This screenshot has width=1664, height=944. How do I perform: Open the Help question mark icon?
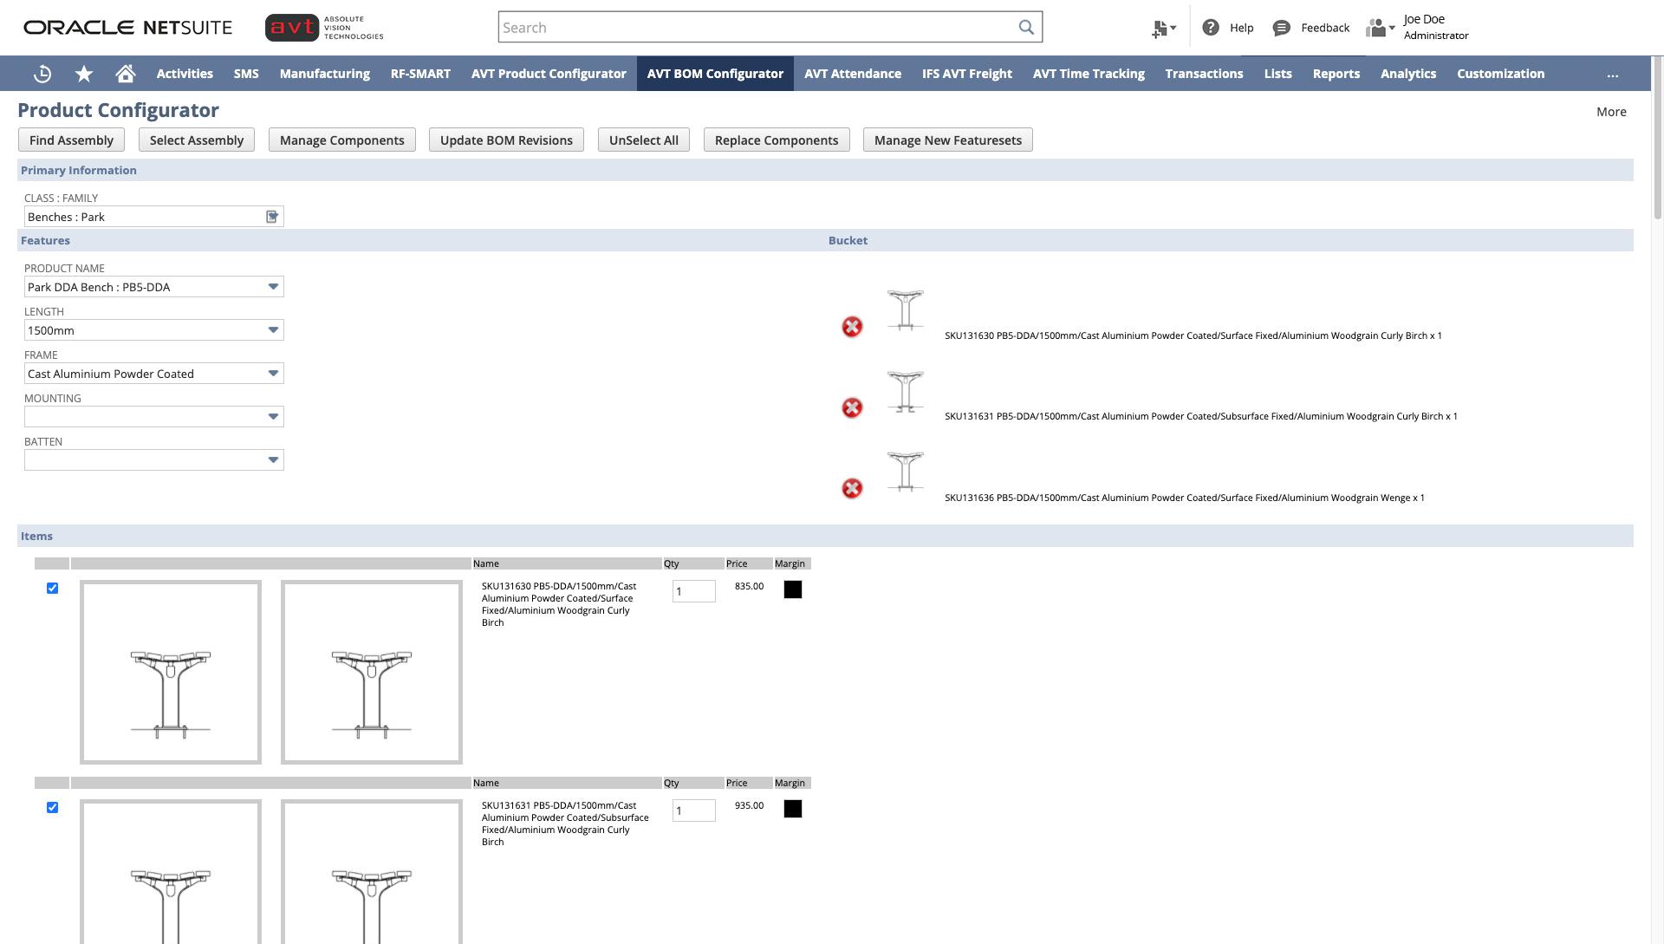tap(1211, 28)
